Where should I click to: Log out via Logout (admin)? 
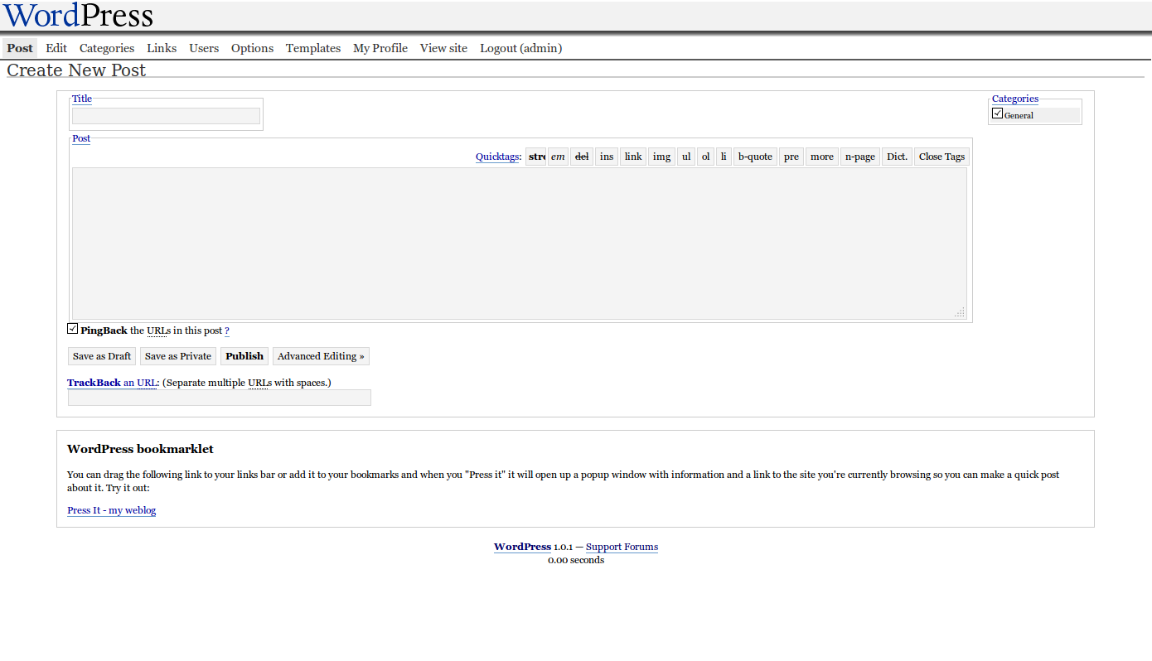521,48
